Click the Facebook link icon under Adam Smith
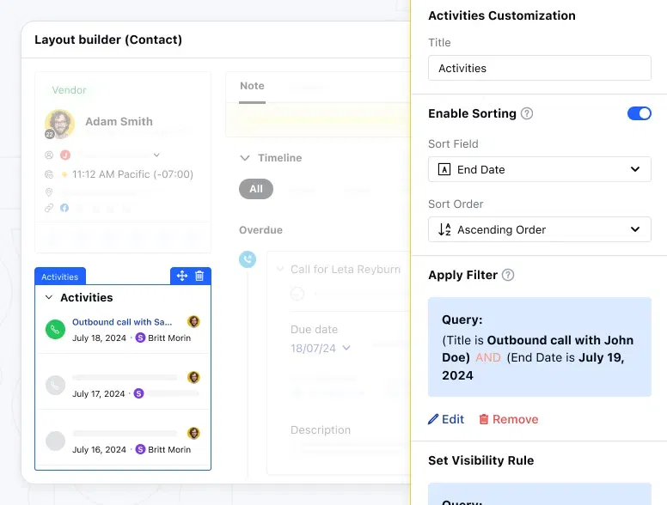 64,208
